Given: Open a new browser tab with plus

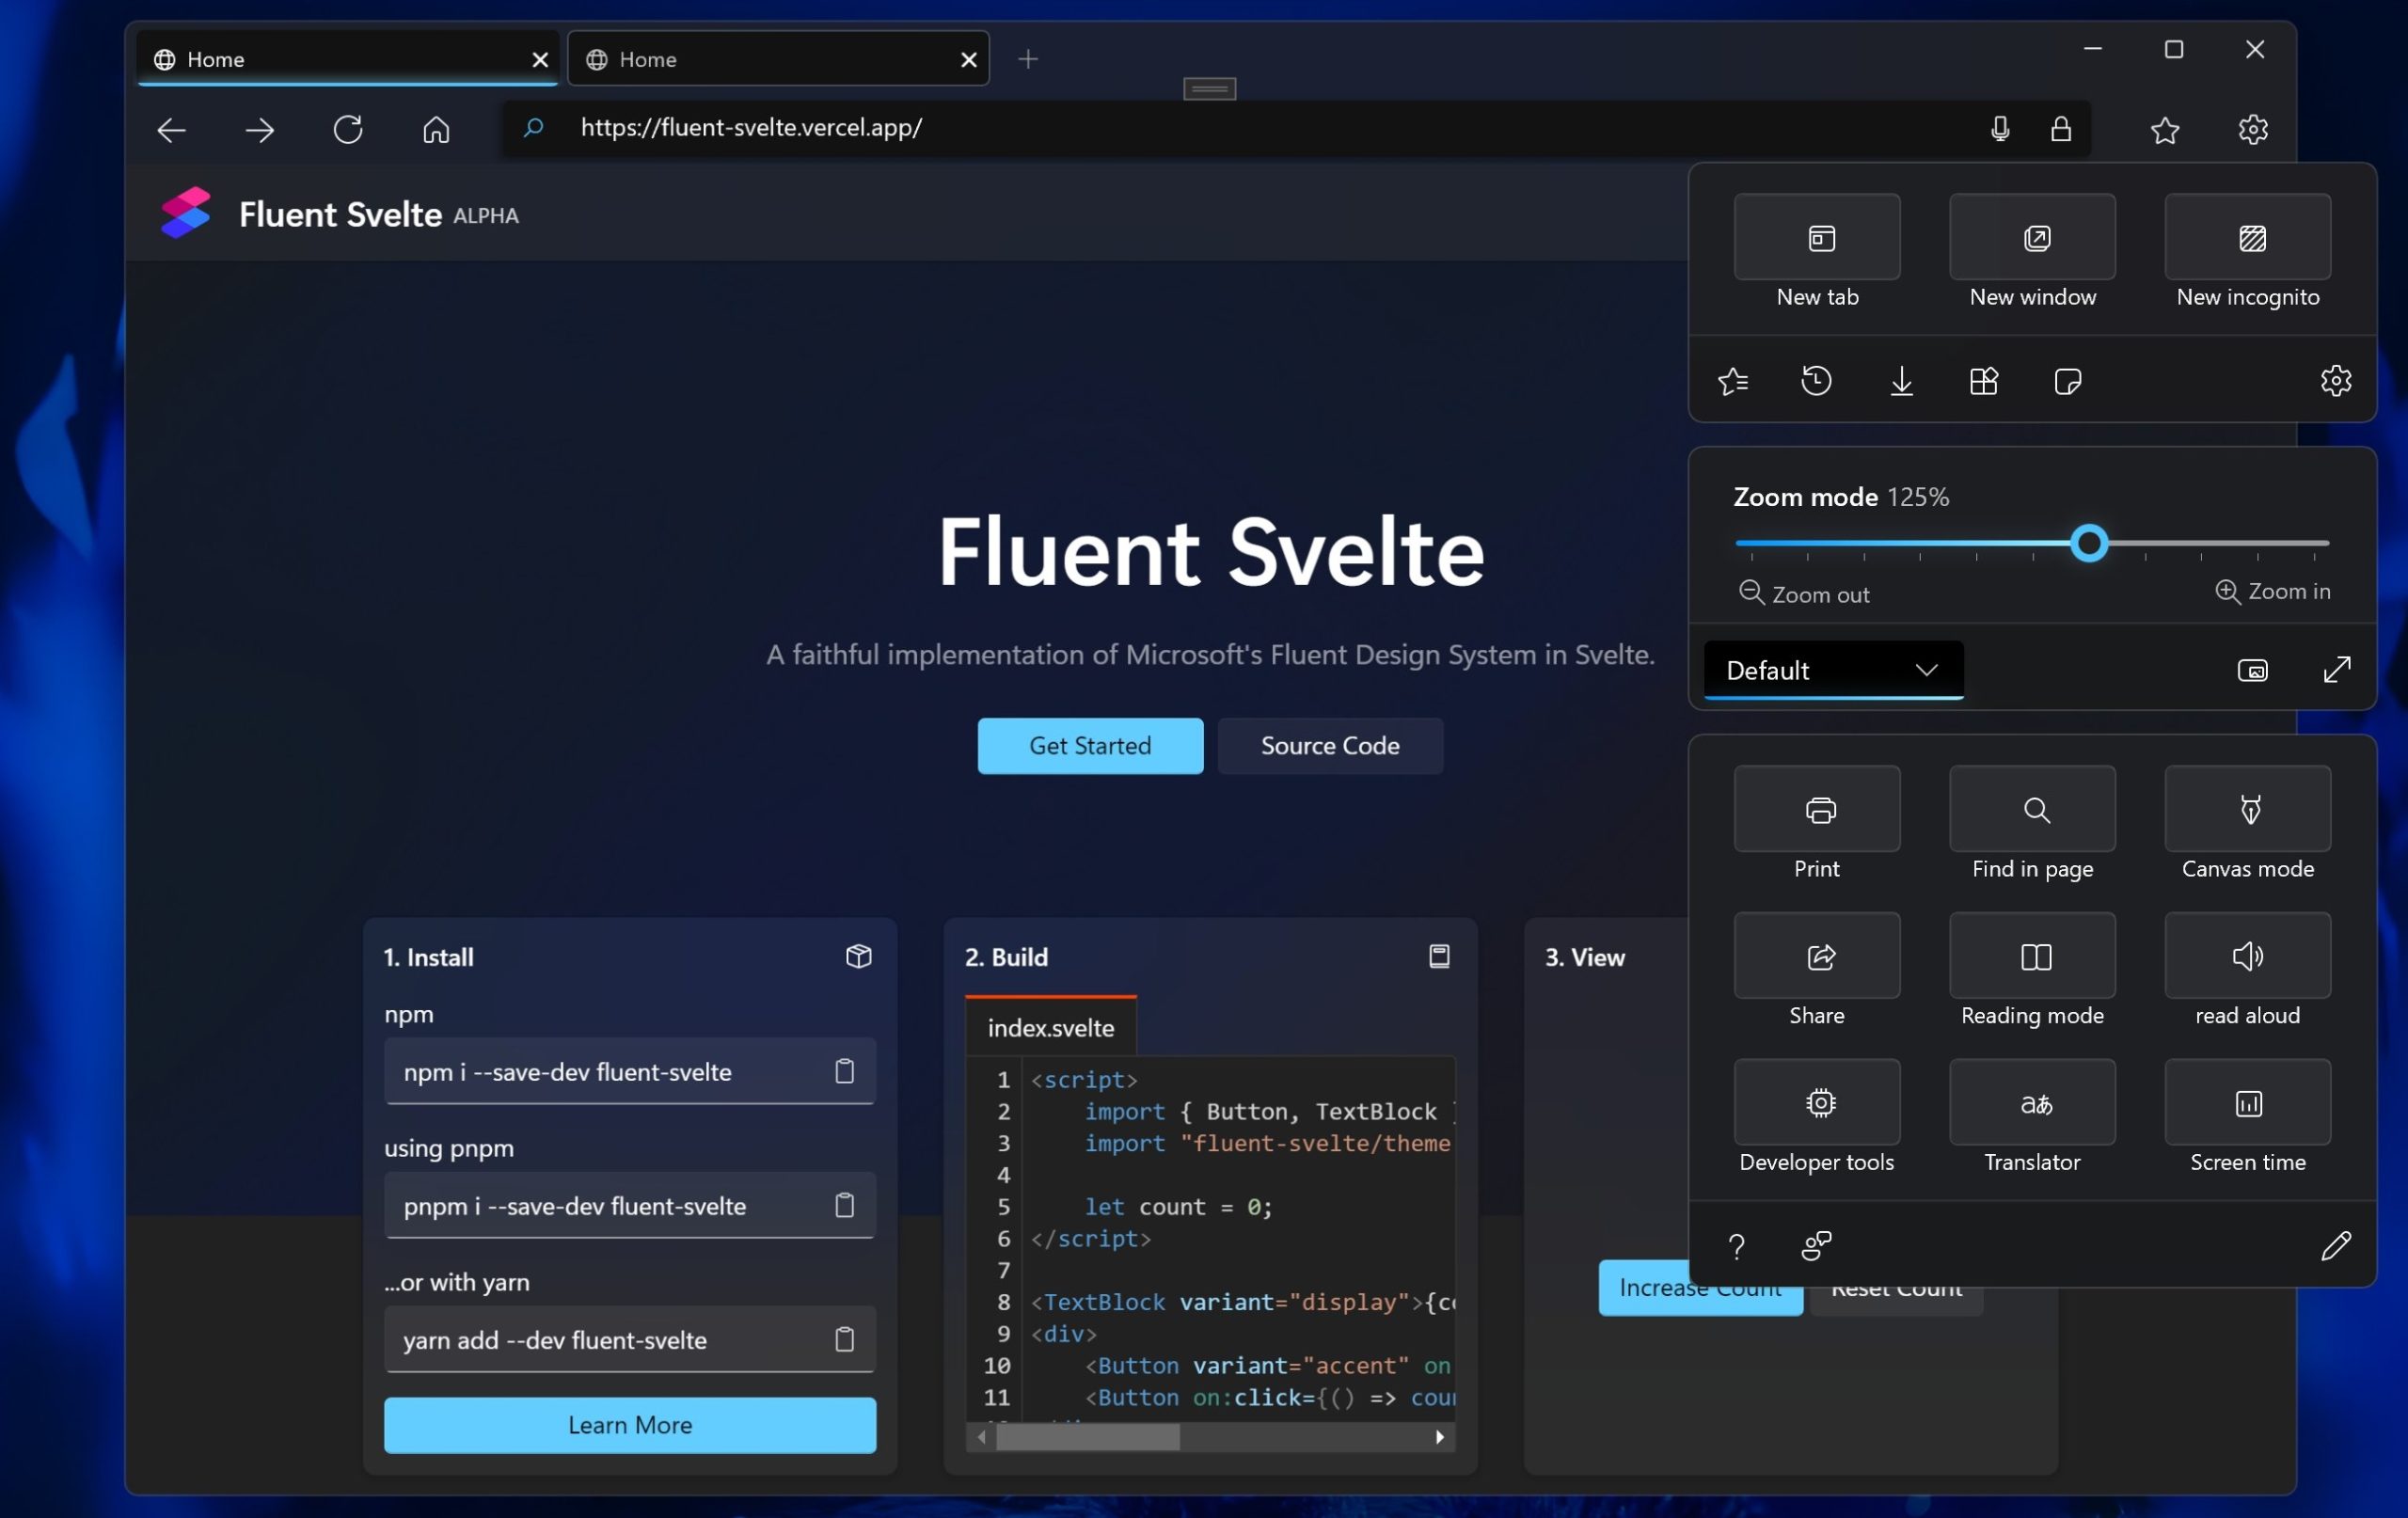Looking at the screenshot, I should (1027, 60).
